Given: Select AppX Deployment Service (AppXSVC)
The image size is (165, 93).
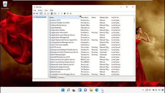Looking at the screenshot, I should (x=64, y=40).
